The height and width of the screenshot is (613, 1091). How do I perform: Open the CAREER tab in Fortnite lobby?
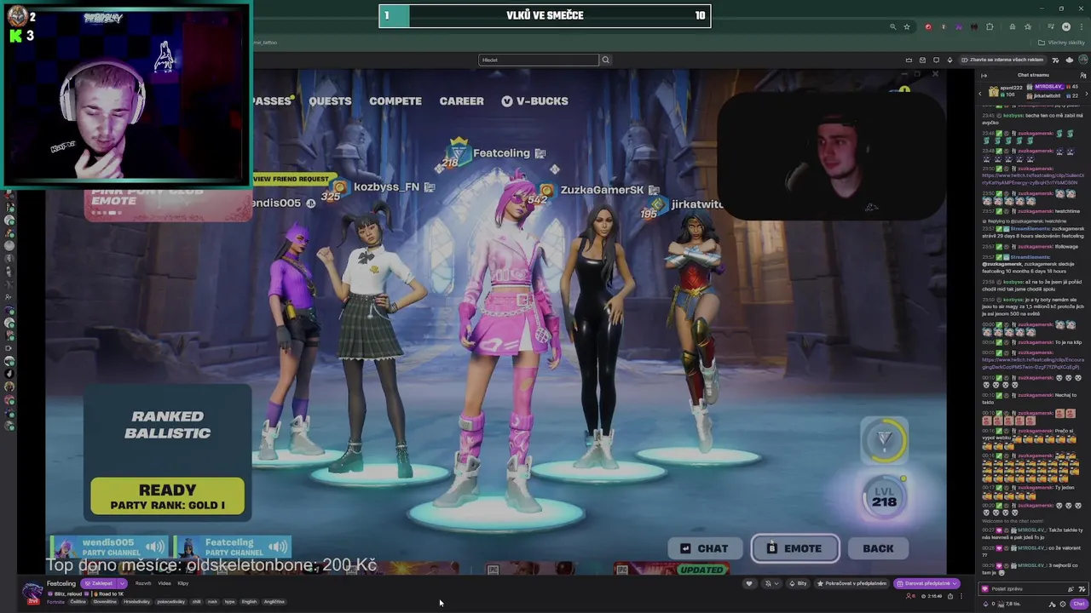(x=462, y=100)
